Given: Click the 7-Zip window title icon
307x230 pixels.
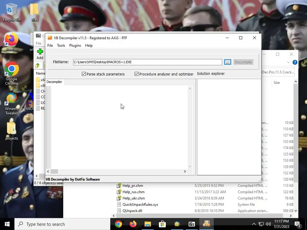Looking at the screenshot, I should 38,36.
